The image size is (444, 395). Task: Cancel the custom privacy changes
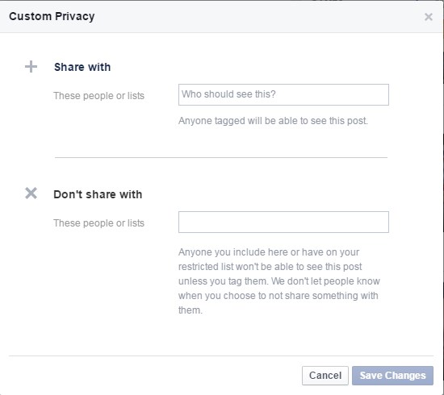click(325, 376)
